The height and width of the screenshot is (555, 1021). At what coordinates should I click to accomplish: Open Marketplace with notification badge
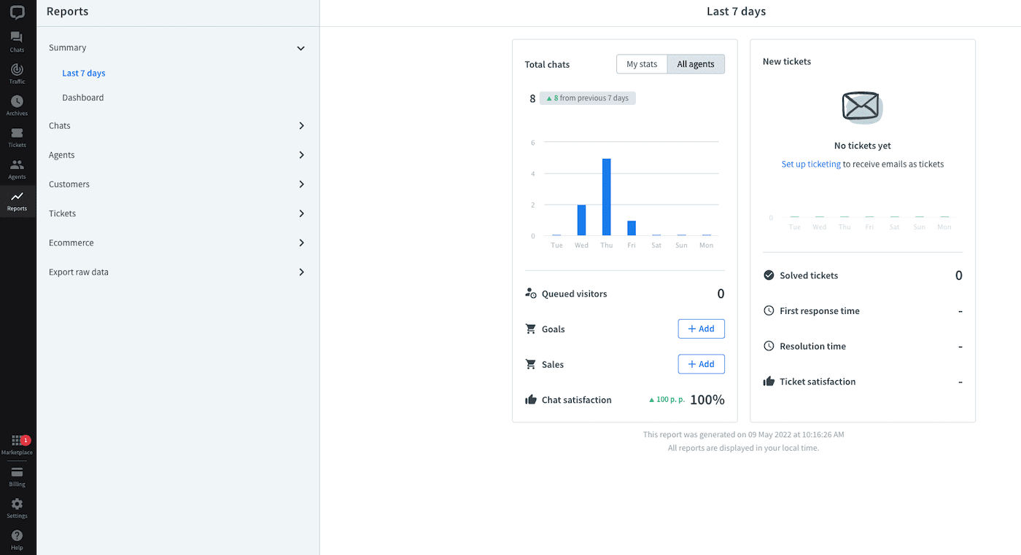point(17,444)
